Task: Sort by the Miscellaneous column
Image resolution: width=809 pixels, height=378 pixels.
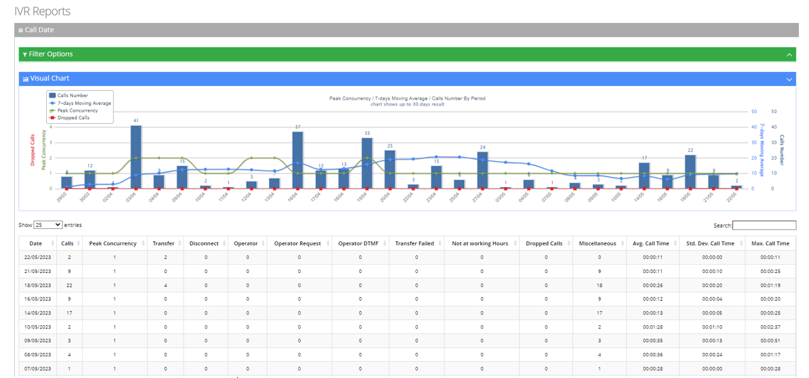Action: (622, 244)
